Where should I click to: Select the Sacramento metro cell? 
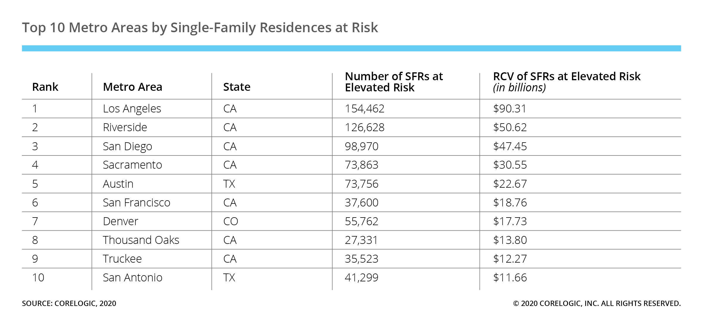click(x=132, y=165)
